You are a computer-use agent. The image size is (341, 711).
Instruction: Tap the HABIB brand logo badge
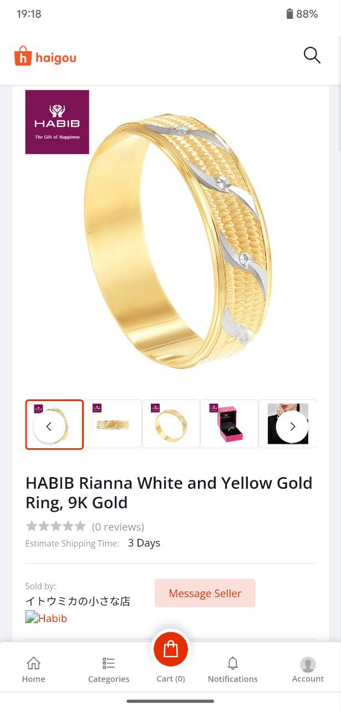click(57, 122)
